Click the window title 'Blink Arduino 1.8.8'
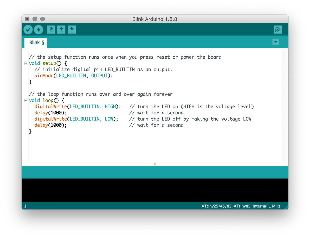This screenshot has width=310, height=238. click(155, 19)
